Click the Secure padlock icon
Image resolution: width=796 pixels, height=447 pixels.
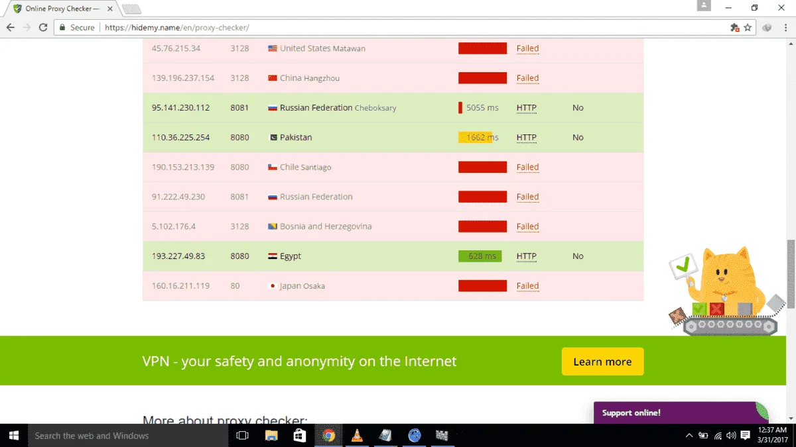(x=62, y=28)
